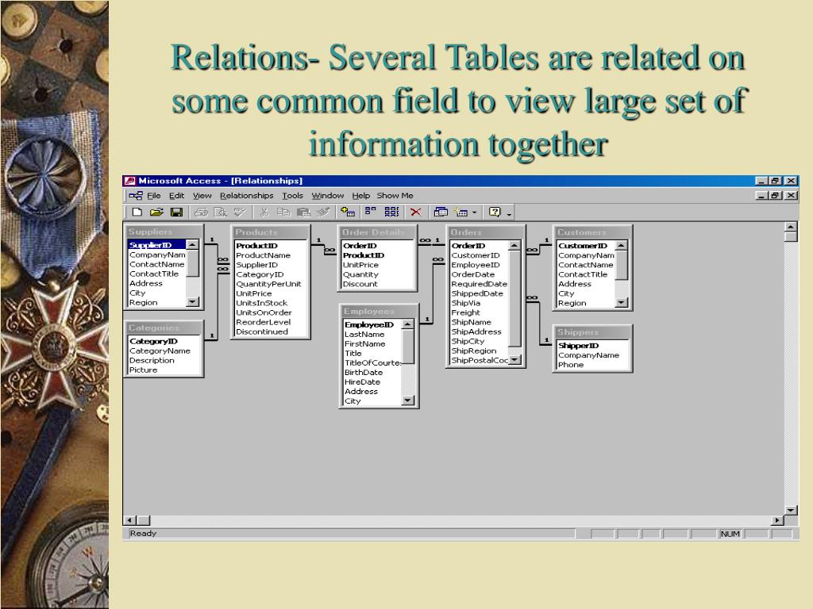813x609 pixels.
Task: Select the Suppliers table title bar
Action: pos(163,232)
